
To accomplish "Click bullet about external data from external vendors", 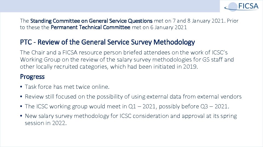I will [x=133, y=97].
